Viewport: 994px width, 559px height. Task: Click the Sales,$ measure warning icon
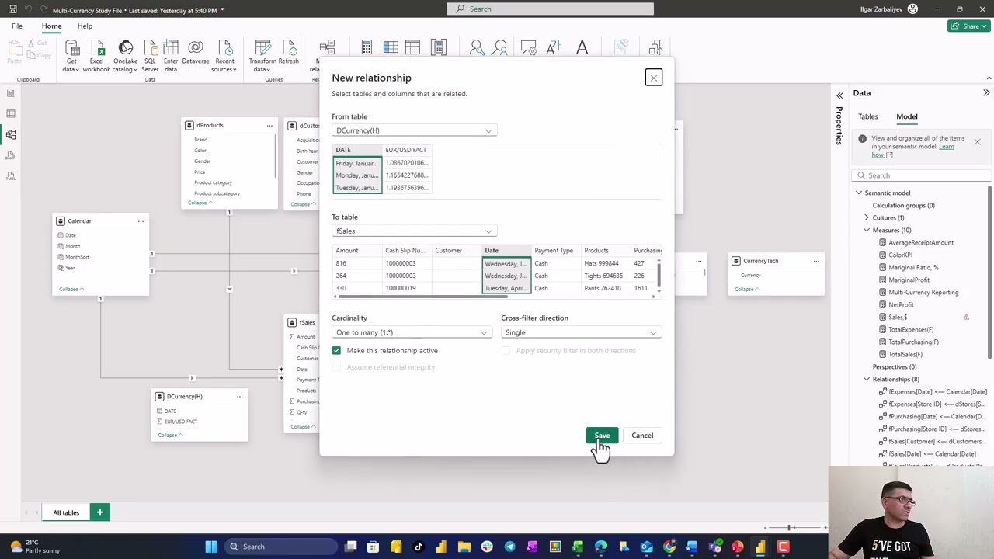966,317
